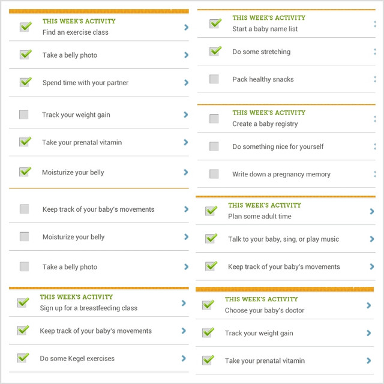Expand Spend time with your partner arrow

click(187, 83)
